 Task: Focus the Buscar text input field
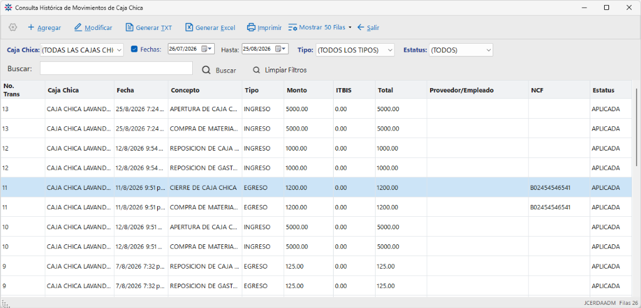coord(116,68)
